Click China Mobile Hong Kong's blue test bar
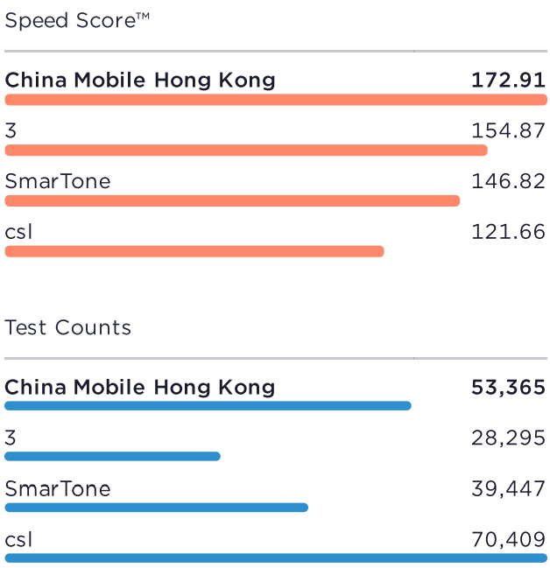This screenshot has height=568, width=550. tap(208, 406)
